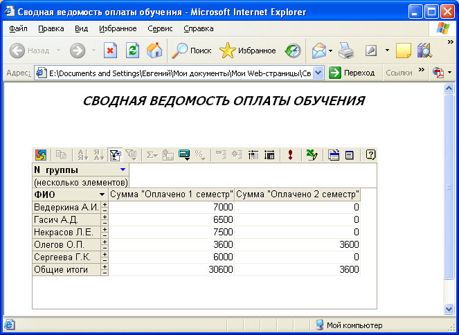
Task: Open the Сервис menu
Action: [160, 28]
